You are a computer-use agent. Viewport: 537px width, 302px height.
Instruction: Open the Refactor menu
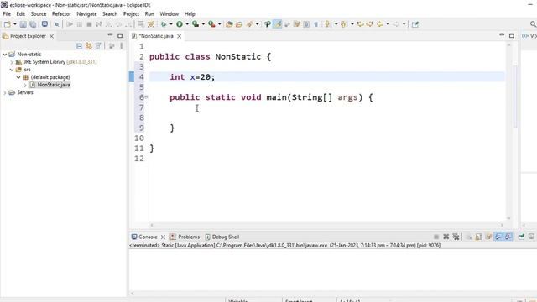click(61, 14)
